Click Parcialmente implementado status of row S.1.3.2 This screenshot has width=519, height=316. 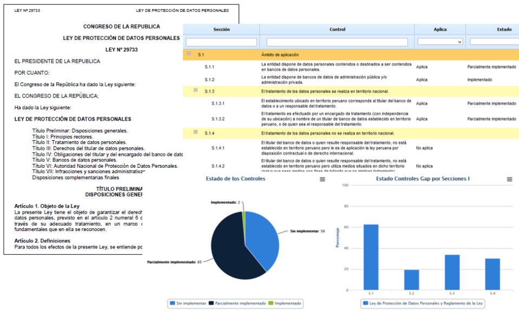pos(491,119)
